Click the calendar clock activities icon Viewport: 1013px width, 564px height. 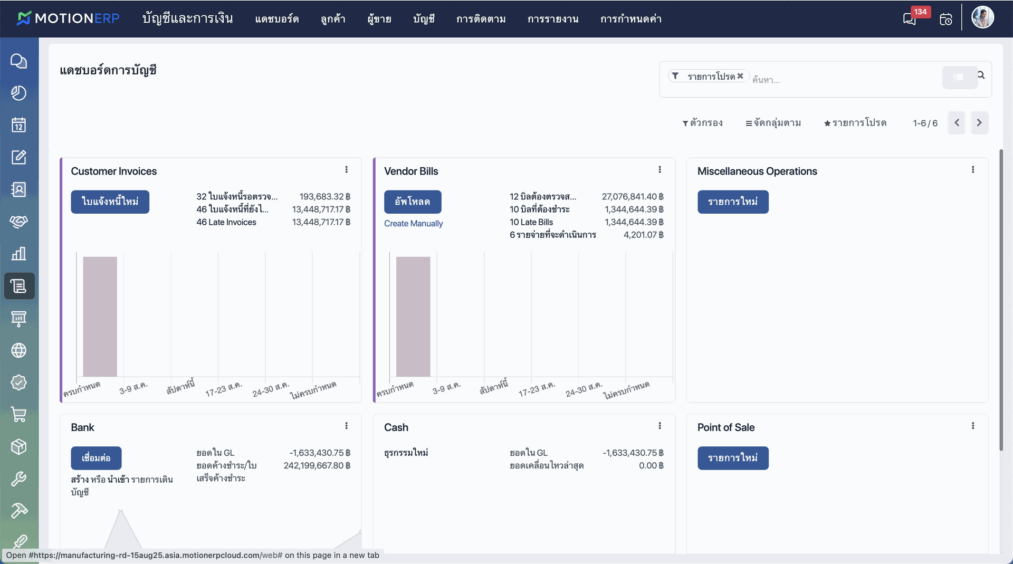pos(945,20)
